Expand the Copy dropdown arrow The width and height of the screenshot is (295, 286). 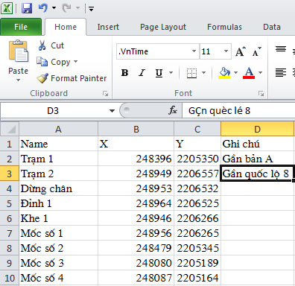75,62
